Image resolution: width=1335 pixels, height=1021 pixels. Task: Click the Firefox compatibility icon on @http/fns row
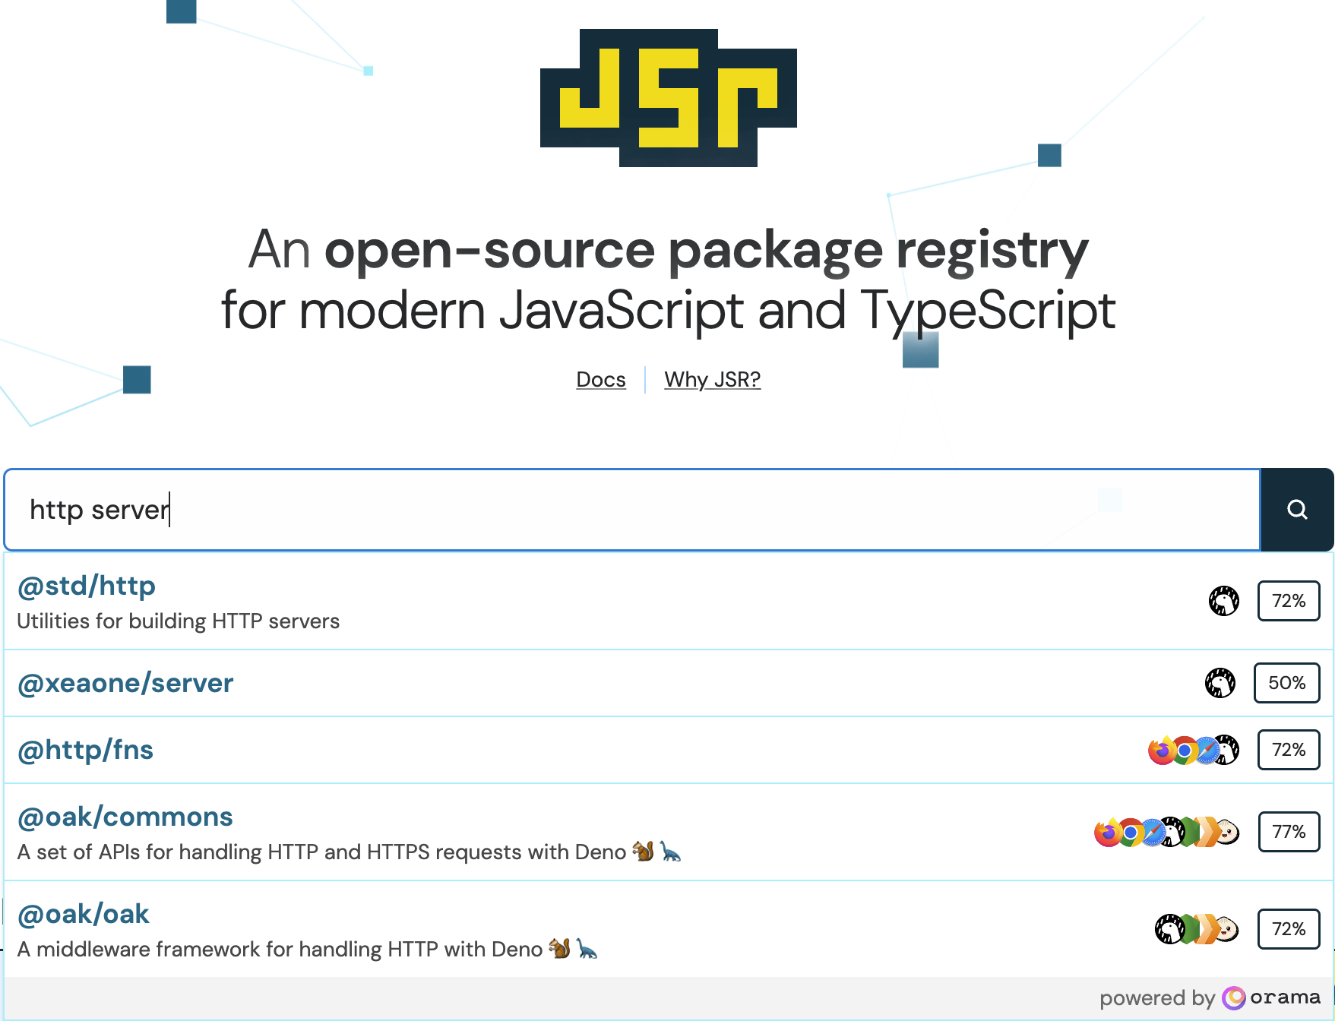1160,750
